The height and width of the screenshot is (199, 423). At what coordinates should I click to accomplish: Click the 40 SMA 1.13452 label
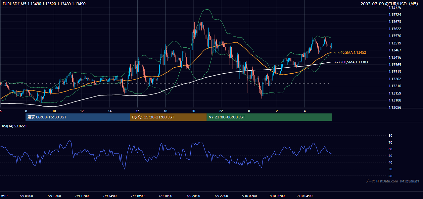pyautogui.click(x=350, y=52)
